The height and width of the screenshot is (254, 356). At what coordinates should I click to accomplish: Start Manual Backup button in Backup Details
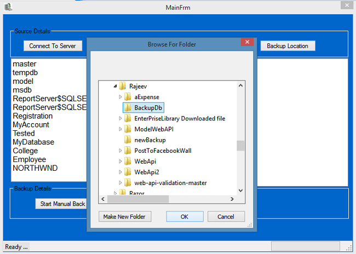[x=61, y=204]
